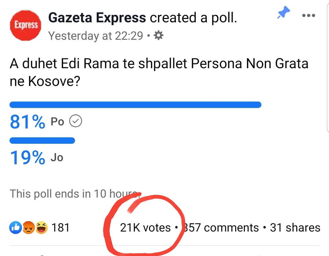Vote for the Po option label

click(57, 122)
